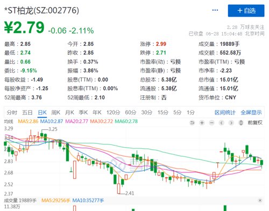
Task: Toggle the MA5 moving average line label
Action: (28, 121)
